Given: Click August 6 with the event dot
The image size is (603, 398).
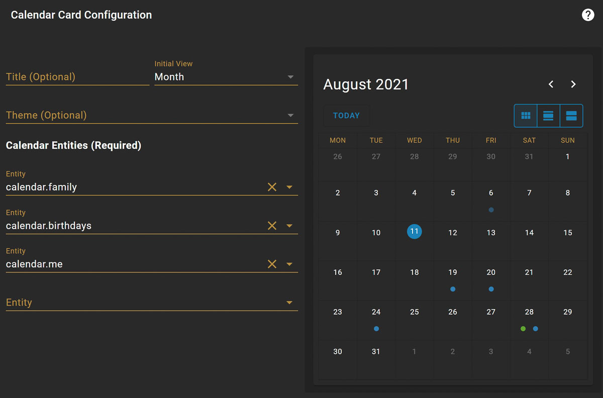Looking at the screenshot, I should (491, 198).
